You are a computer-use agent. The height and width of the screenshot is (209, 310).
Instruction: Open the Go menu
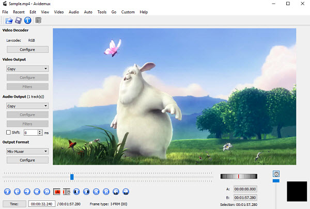[x=114, y=12]
